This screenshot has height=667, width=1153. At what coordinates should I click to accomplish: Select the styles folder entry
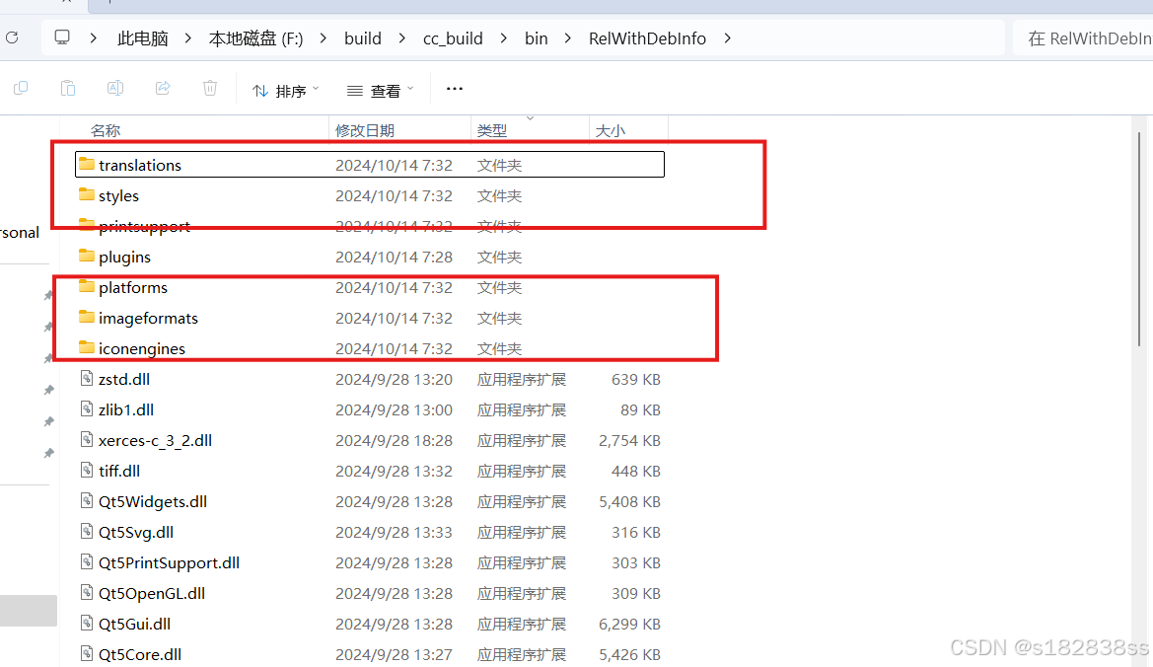point(116,195)
